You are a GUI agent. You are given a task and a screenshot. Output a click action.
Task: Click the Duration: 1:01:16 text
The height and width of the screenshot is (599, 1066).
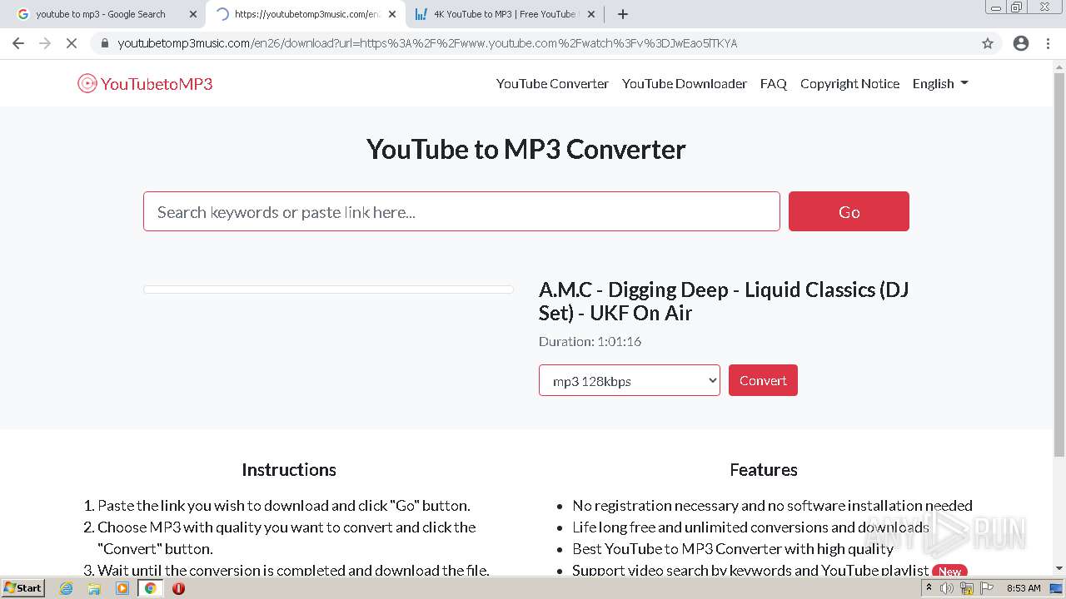(590, 341)
